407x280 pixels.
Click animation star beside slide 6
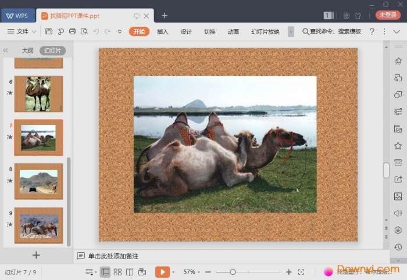(10, 92)
